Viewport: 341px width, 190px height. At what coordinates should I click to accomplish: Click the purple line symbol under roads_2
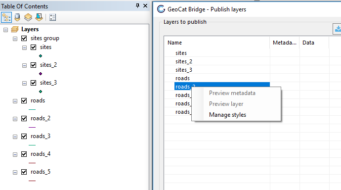pos(32,127)
